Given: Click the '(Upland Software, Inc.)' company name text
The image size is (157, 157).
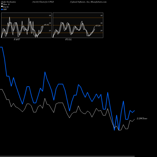Looking at the screenshot, I should (x=80, y=2).
